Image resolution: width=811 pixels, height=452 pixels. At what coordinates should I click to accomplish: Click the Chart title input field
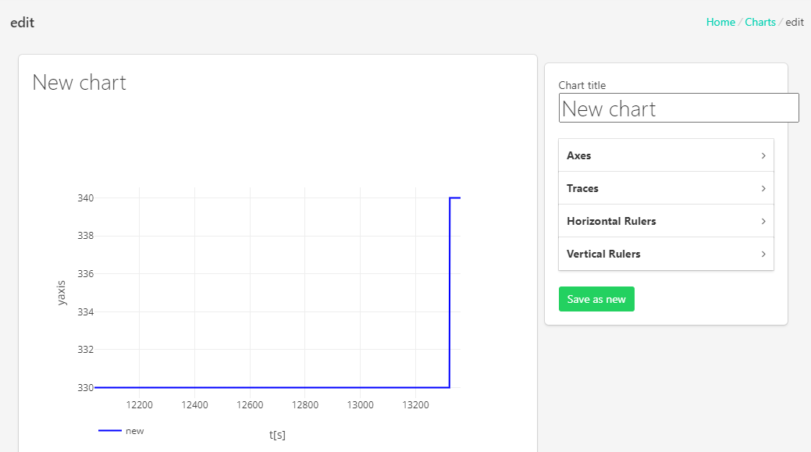678,108
